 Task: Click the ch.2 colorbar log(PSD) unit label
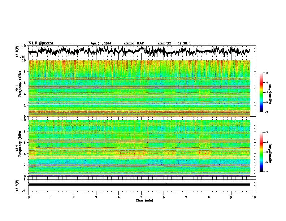pyautogui.click(x=270, y=153)
